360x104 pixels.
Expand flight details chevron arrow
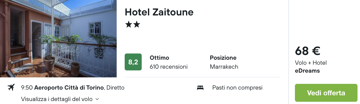click(x=97, y=99)
